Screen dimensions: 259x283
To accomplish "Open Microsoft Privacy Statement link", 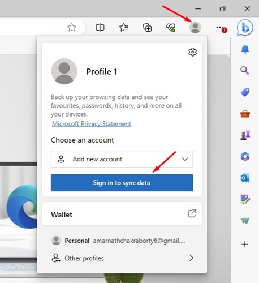I will tap(92, 124).
